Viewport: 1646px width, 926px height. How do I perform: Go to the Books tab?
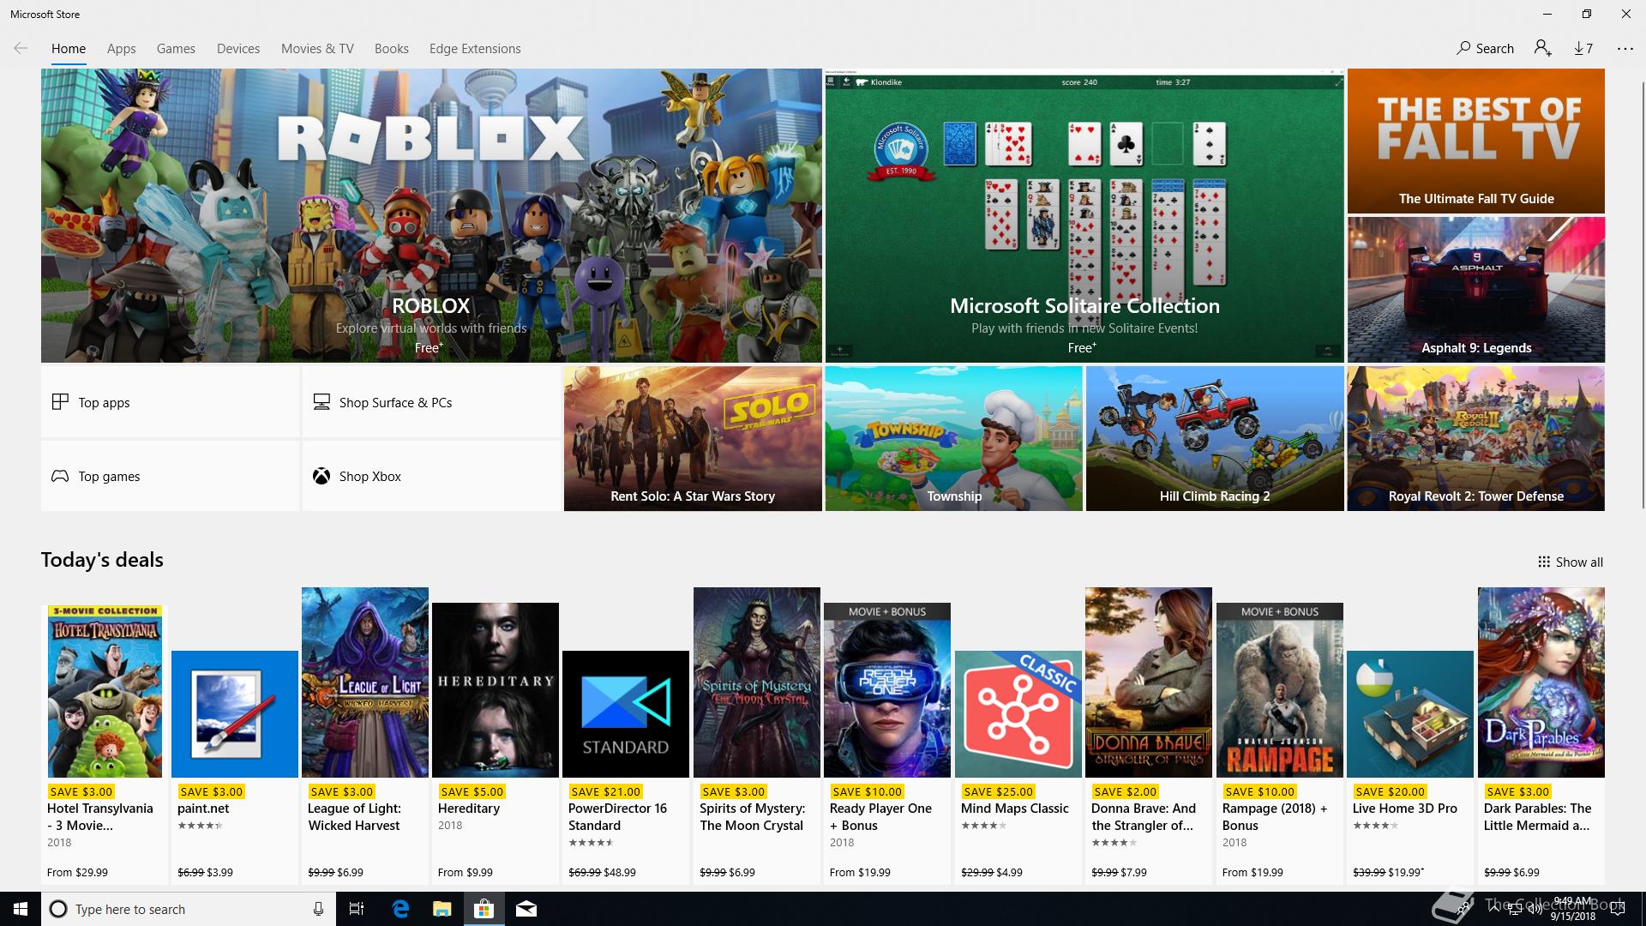point(391,48)
